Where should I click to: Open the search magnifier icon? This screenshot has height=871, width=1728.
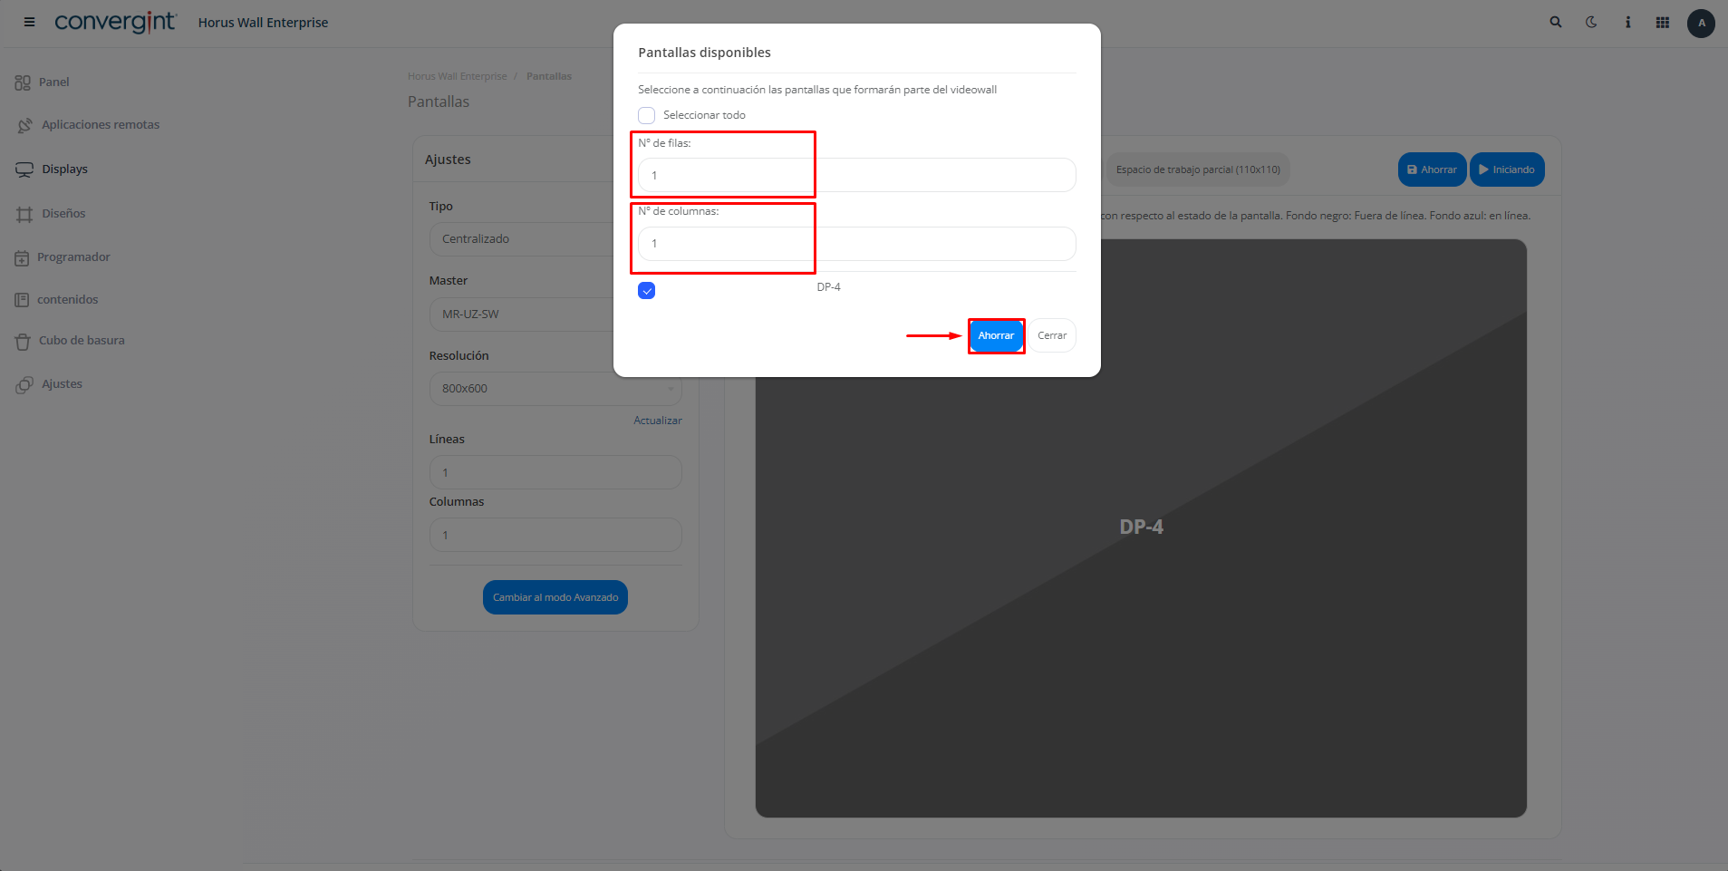click(x=1555, y=23)
